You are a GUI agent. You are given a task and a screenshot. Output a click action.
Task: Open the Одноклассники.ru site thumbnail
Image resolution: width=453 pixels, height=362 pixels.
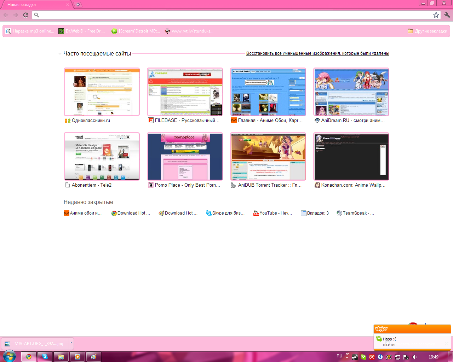click(102, 92)
